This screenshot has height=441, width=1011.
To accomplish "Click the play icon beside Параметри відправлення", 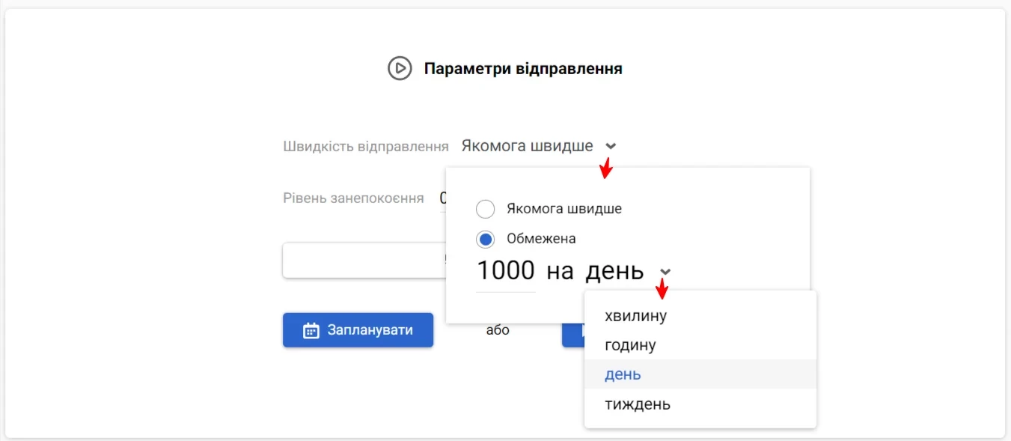I will point(400,68).
